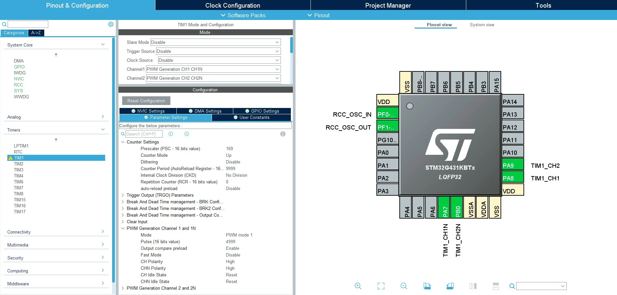The image size is (617, 295).
Task: Click the gear settings icon beside search
Action: [111, 24]
